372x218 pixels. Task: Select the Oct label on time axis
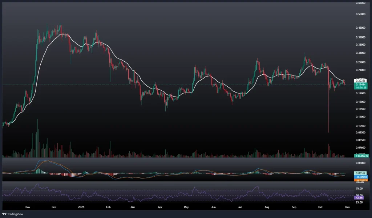(320, 207)
